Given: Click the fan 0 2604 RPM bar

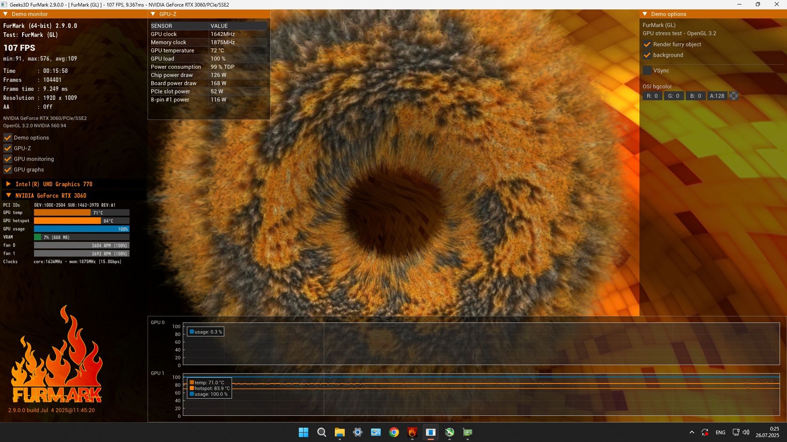Looking at the screenshot, I should 82,246.
